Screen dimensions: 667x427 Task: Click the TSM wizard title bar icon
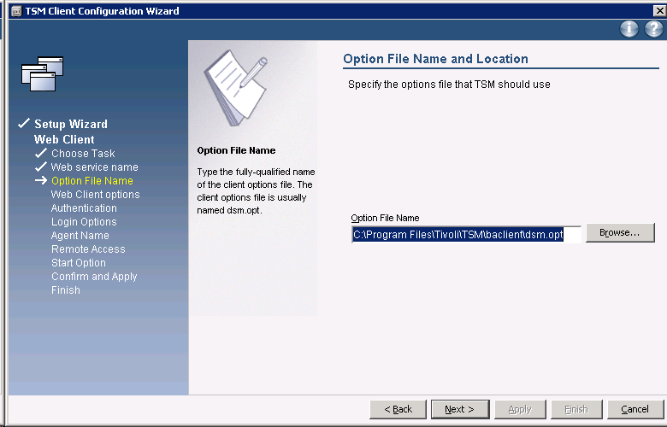(14, 10)
